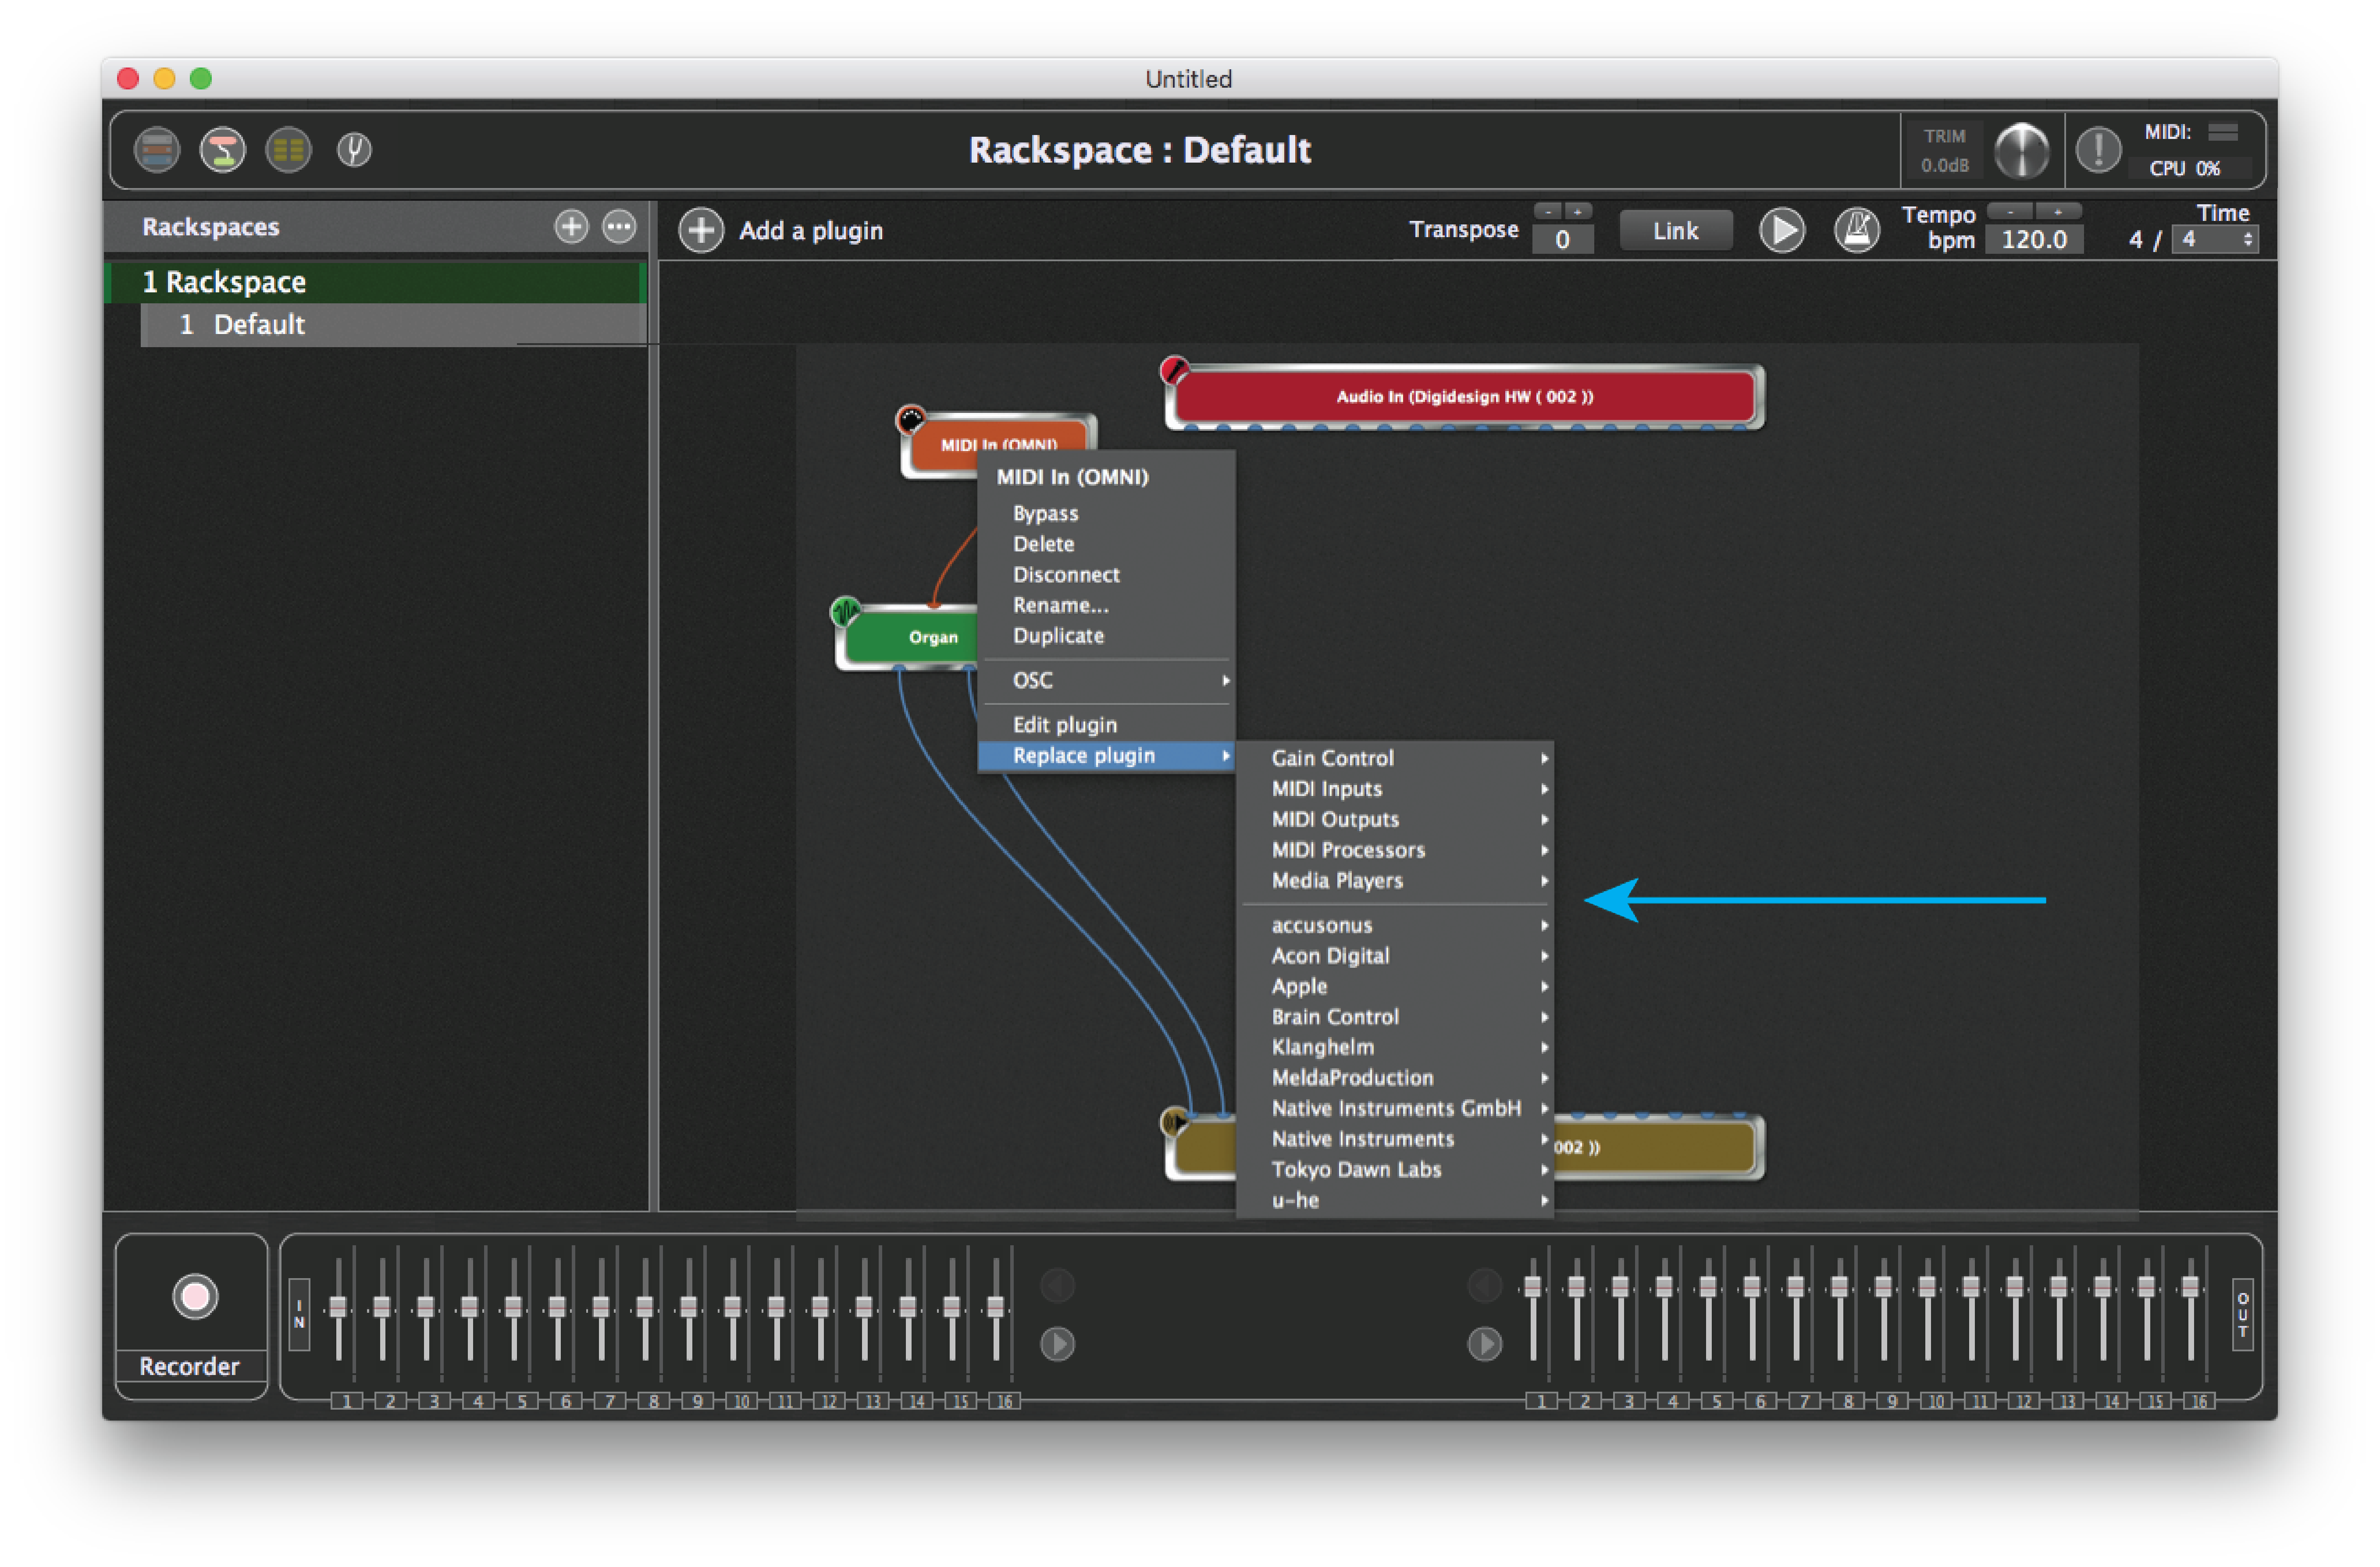Choose Disconnect in context menu

tap(1106, 575)
